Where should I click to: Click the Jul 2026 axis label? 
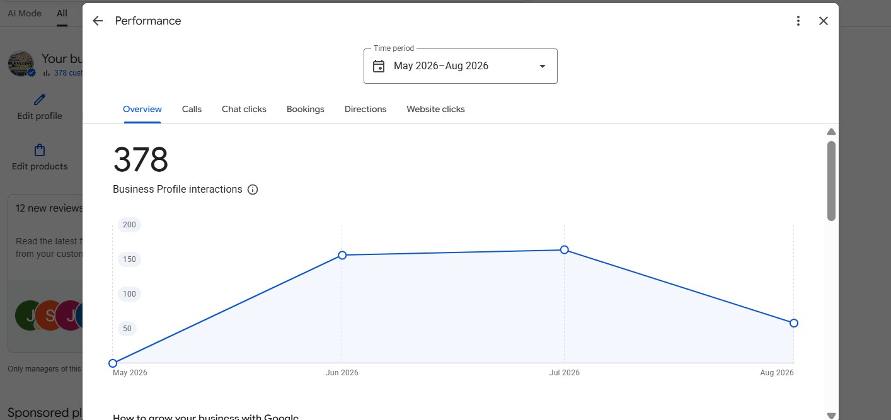(565, 373)
